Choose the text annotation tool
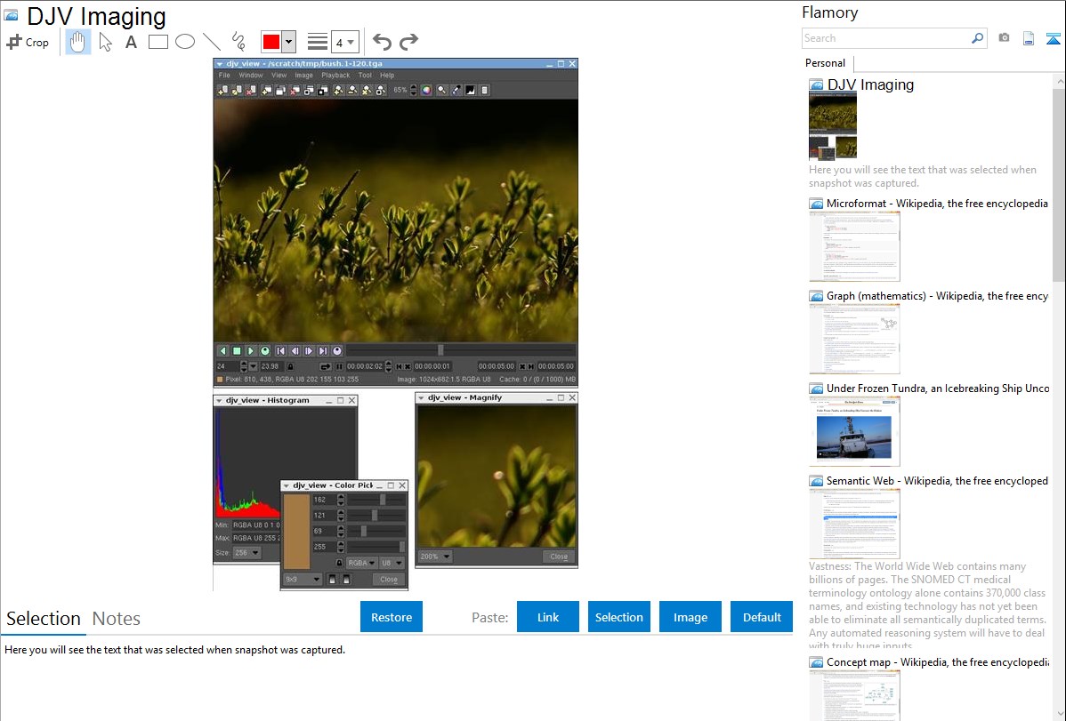 [x=131, y=42]
